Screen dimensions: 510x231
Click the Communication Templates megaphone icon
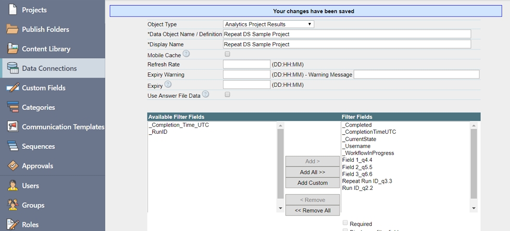(x=13, y=126)
